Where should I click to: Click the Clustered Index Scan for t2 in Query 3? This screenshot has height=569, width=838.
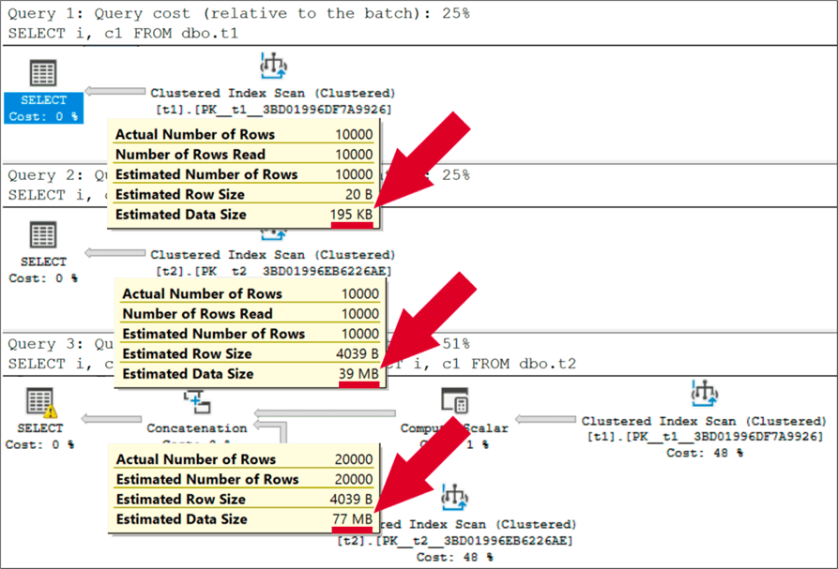point(455,498)
